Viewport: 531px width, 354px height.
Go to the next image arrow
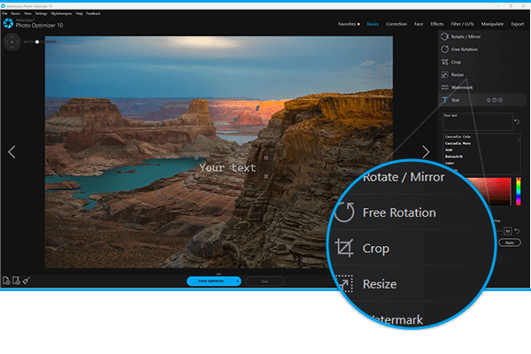426,151
